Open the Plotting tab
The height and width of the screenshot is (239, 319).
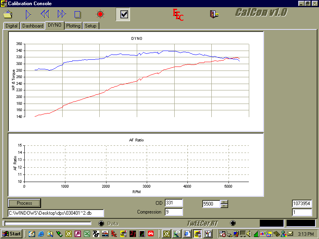coord(73,26)
